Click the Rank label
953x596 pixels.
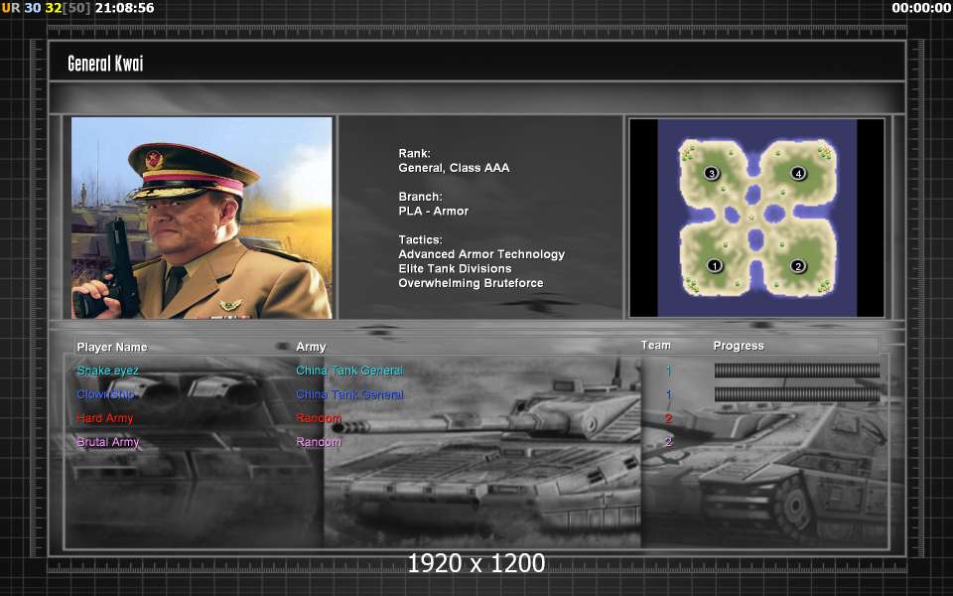[415, 153]
